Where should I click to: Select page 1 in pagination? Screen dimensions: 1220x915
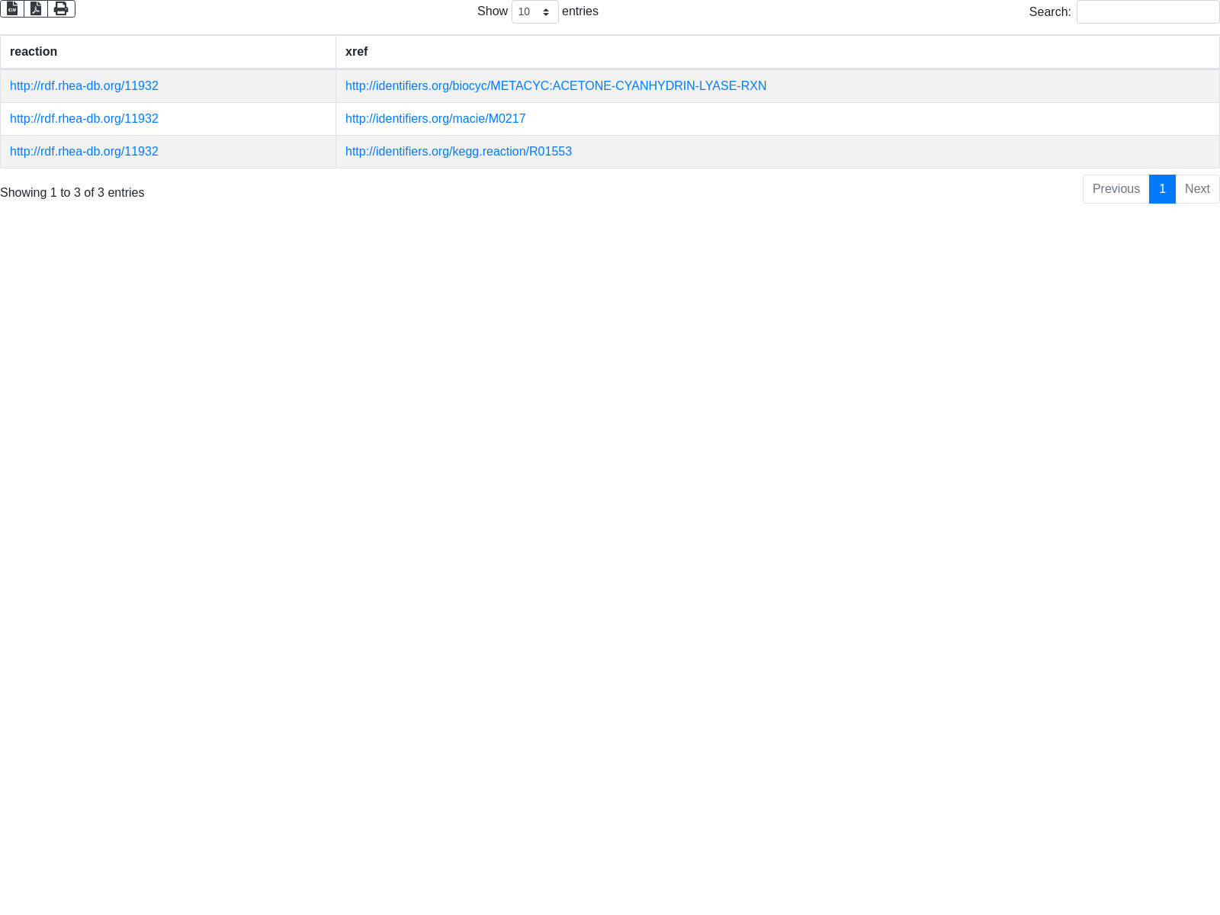tap(1162, 189)
